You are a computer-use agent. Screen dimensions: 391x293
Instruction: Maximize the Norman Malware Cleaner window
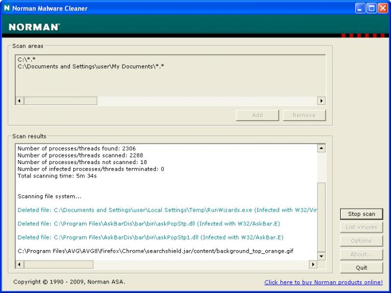tap(371, 8)
